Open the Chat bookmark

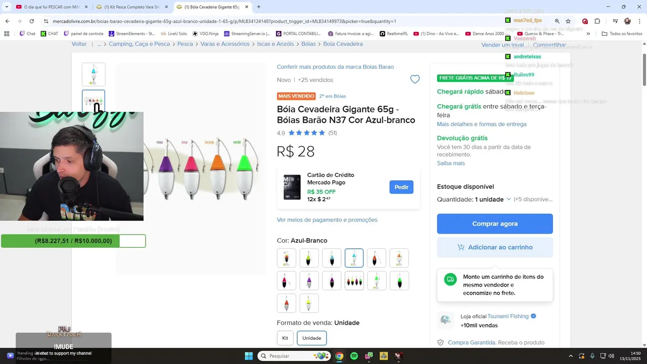(x=28, y=34)
